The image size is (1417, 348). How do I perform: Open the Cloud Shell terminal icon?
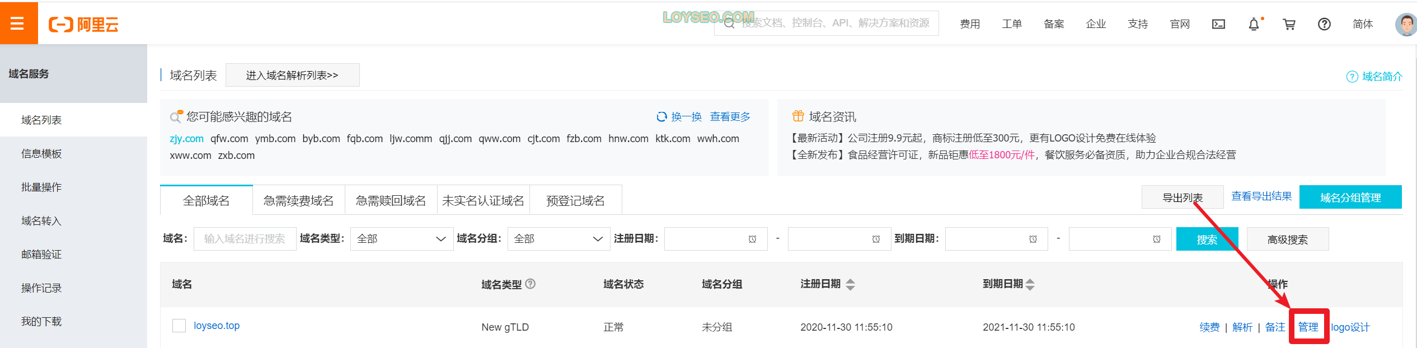(x=1218, y=24)
